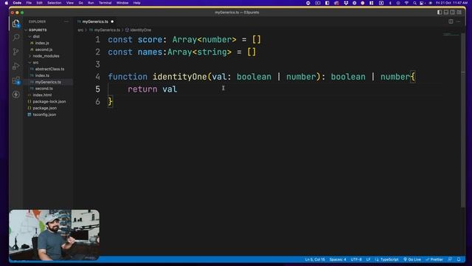Viewport: 472px width, 266px height.
Task: Click the Apple logo in menu bar
Action: pos(7,3)
